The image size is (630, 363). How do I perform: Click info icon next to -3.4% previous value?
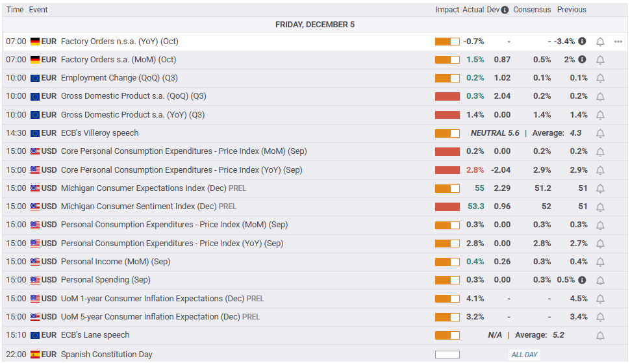point(582,41)
